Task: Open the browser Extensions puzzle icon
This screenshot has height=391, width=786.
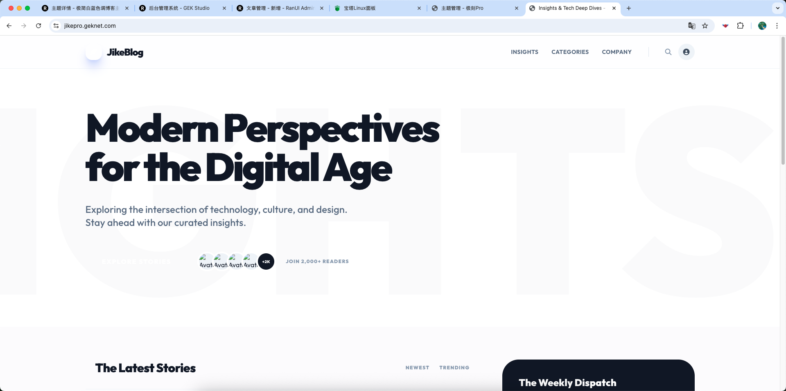Action: point(740,26)
